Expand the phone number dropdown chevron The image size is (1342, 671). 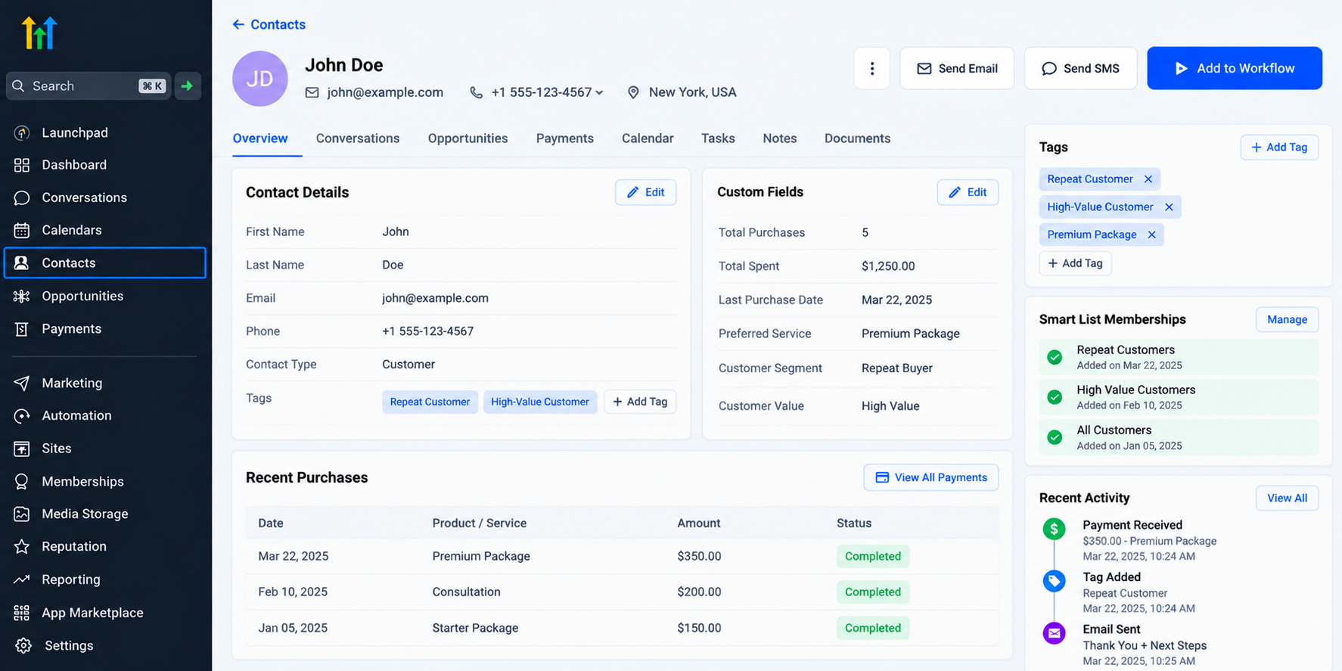point(599,93)
